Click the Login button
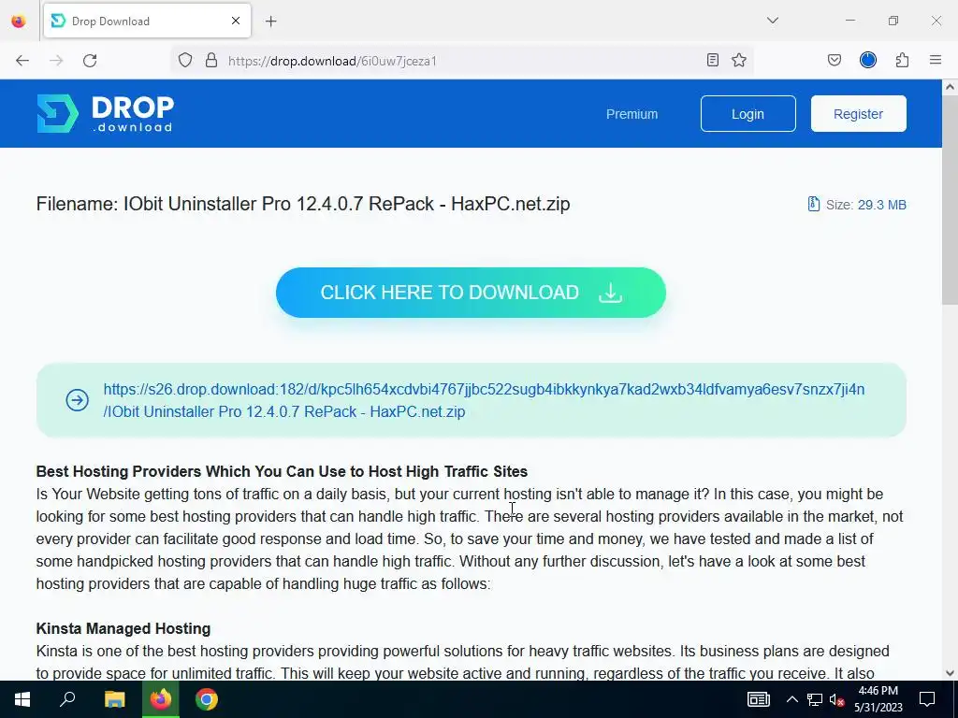This screenshot has width=958, height=718. [x=748, y=113]
